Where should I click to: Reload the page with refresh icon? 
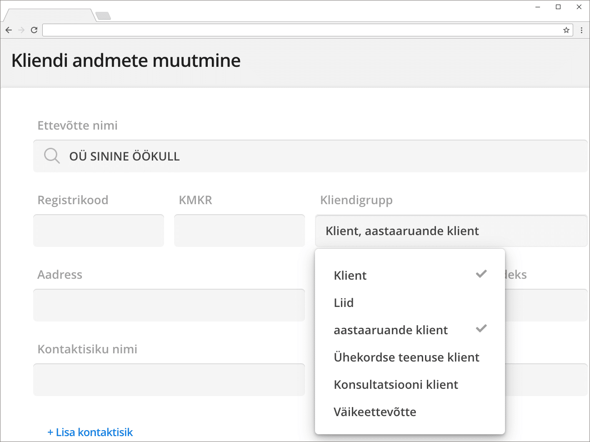point(34,30)
